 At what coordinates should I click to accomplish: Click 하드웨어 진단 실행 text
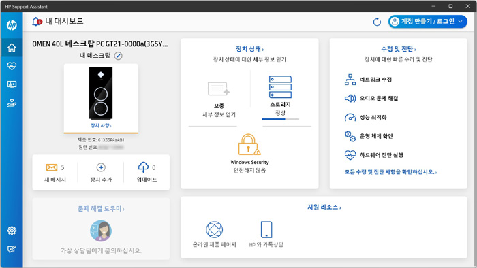(381, 155)
